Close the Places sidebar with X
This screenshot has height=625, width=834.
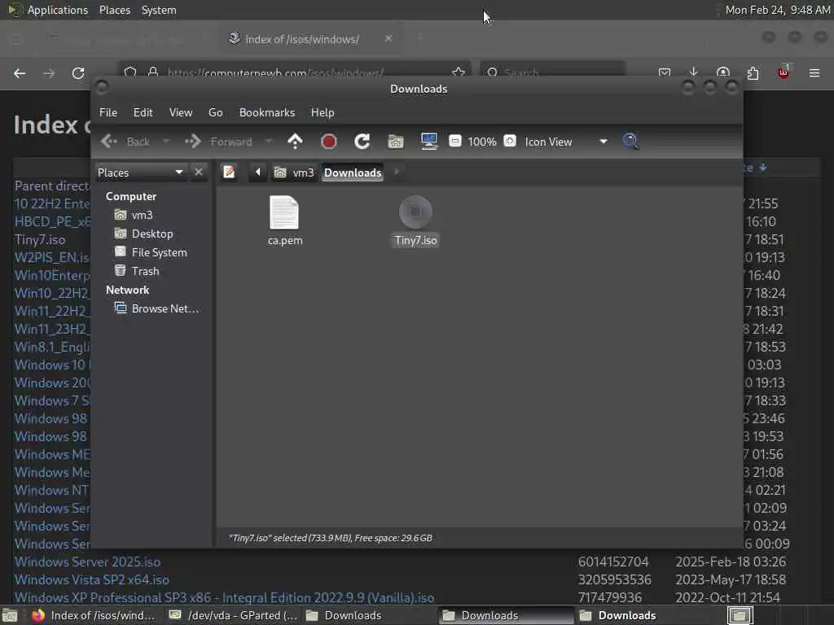click(199, 173)
